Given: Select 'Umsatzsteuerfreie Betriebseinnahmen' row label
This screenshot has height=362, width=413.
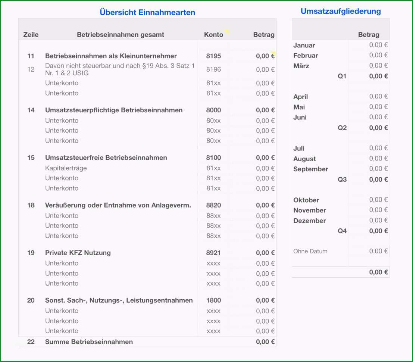Looking at the screenshot, I should point(106,157).
